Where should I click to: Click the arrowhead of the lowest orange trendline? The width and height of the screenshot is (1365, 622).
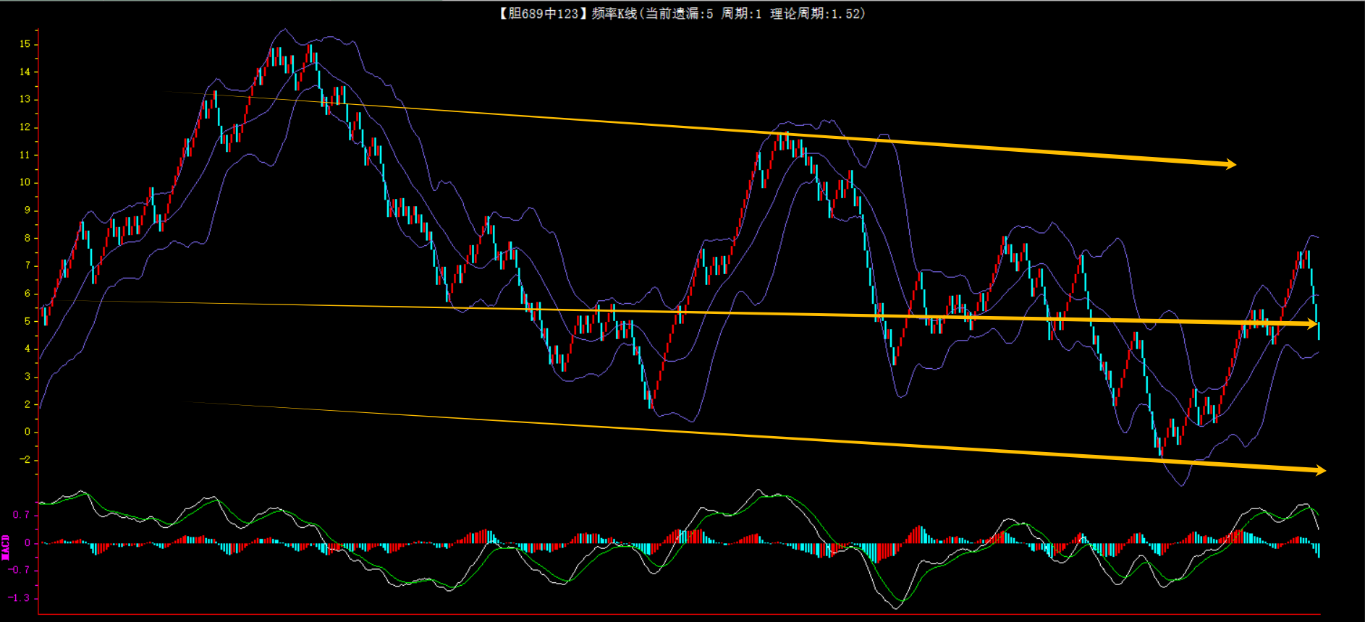(x=1320, y=470)
